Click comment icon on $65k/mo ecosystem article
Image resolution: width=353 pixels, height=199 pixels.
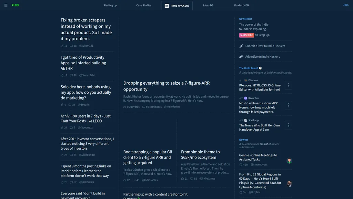tap(192, 179)
